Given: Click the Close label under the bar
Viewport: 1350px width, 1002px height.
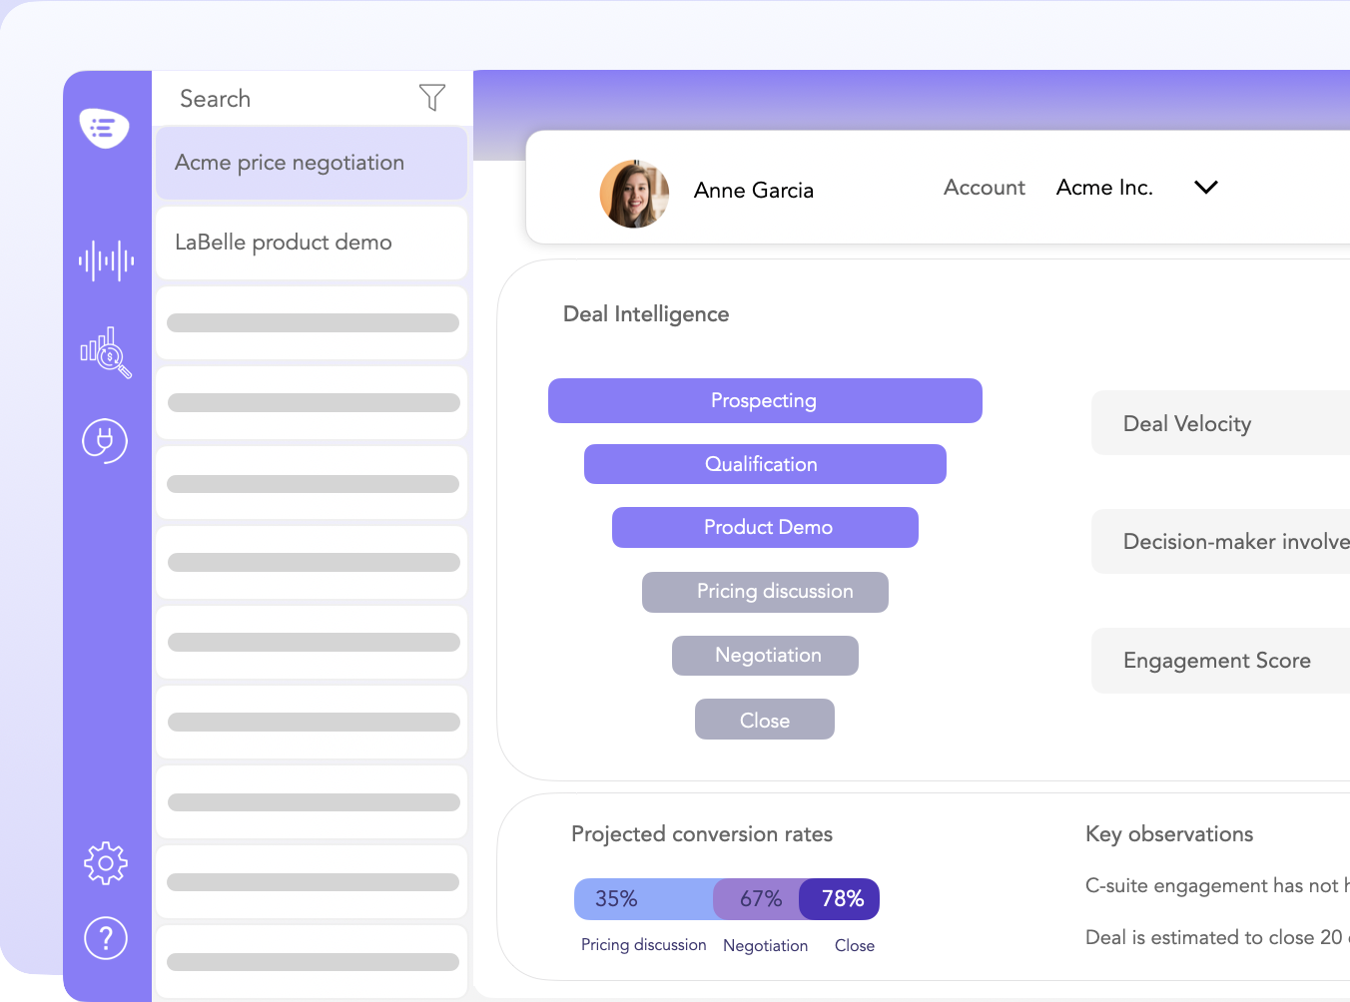Looking at the screenshot, I should click(x=855, y=946).
